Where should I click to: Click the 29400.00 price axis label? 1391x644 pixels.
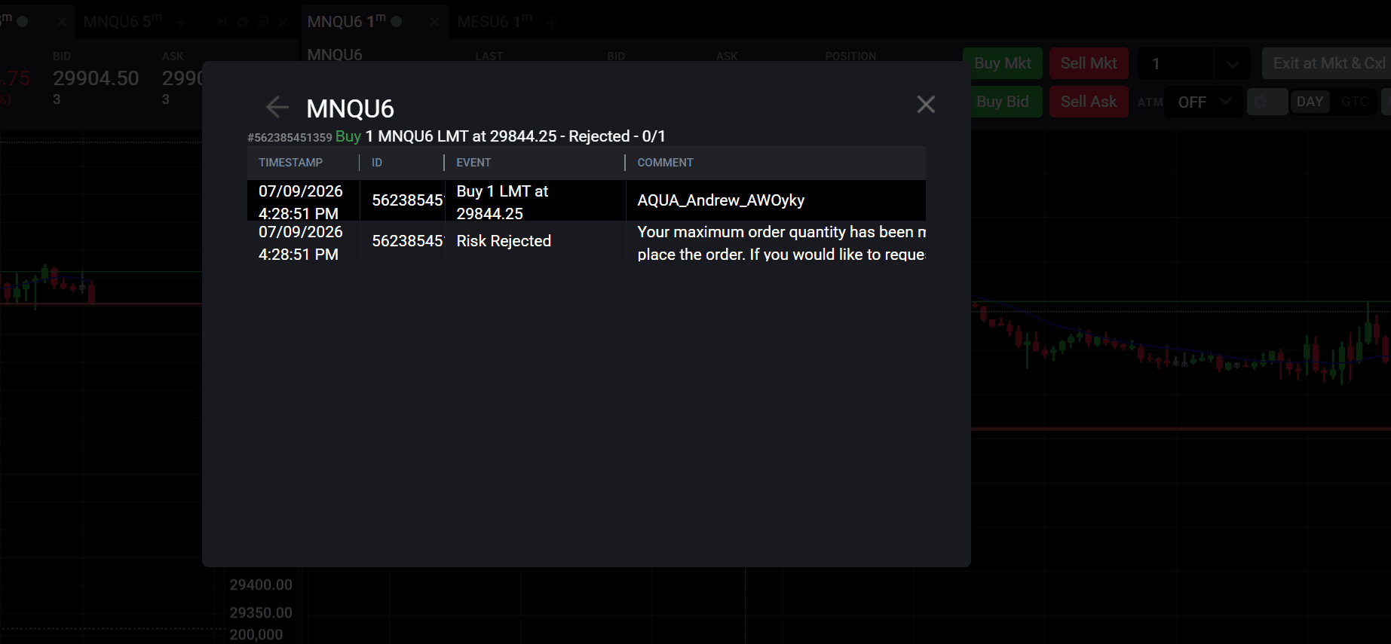click(x=261, y=584)
